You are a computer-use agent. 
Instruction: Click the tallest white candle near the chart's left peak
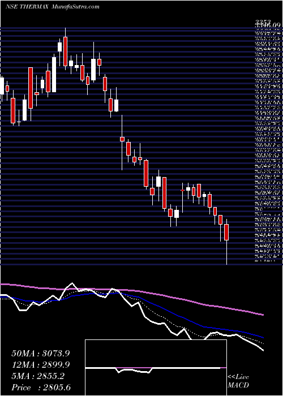[54, 75]
